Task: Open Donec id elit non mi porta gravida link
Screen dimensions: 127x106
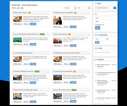Action: tap(103, 91)
